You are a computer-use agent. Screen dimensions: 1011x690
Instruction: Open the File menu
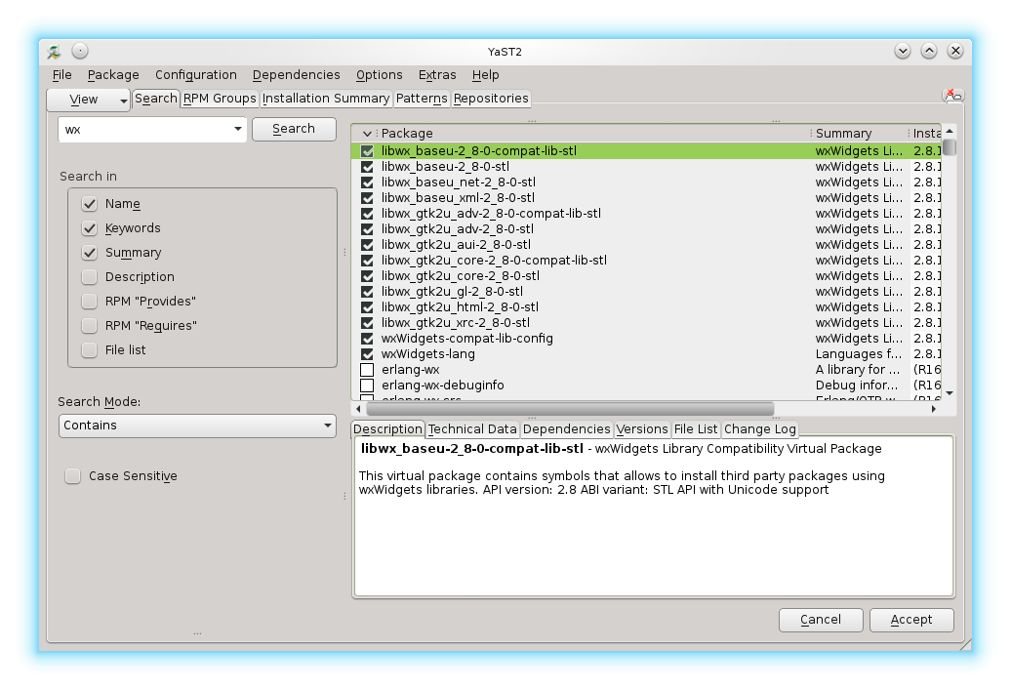click(x=61, y=75)
